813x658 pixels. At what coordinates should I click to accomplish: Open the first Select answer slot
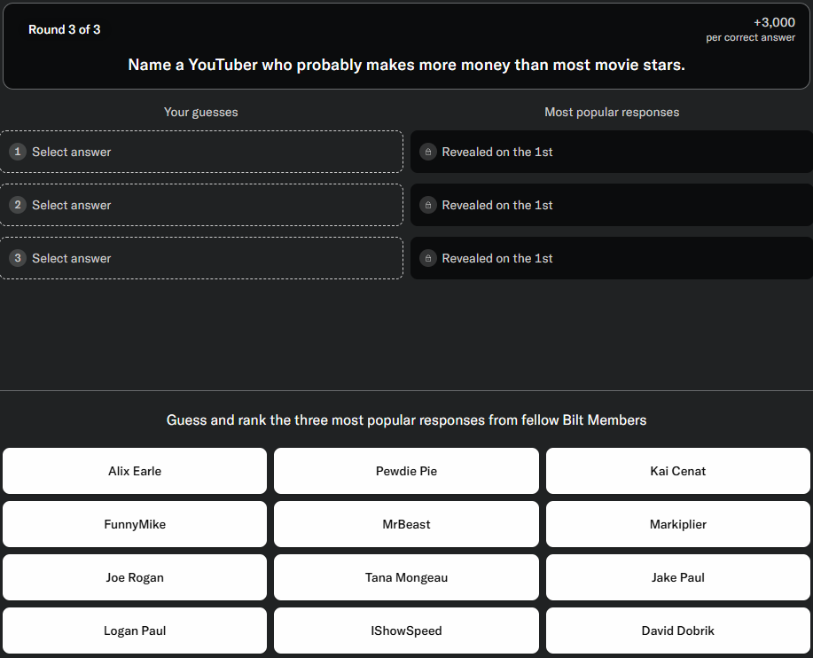pyautogui.click(x=202, y=152)
